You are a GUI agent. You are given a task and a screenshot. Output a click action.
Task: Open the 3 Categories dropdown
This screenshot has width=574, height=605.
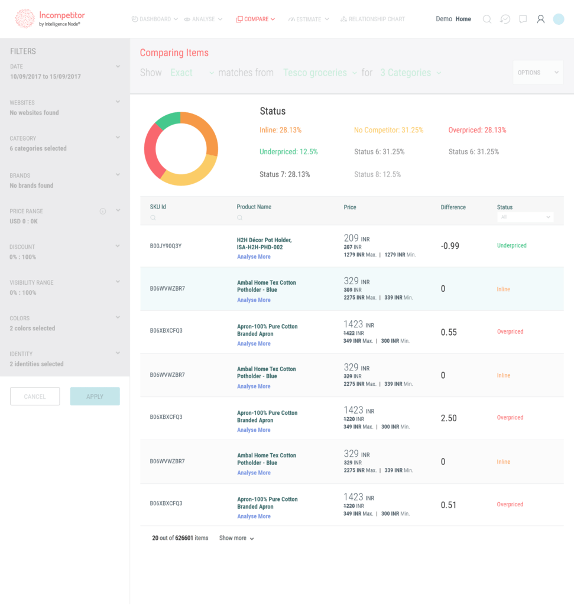(410, 73)
